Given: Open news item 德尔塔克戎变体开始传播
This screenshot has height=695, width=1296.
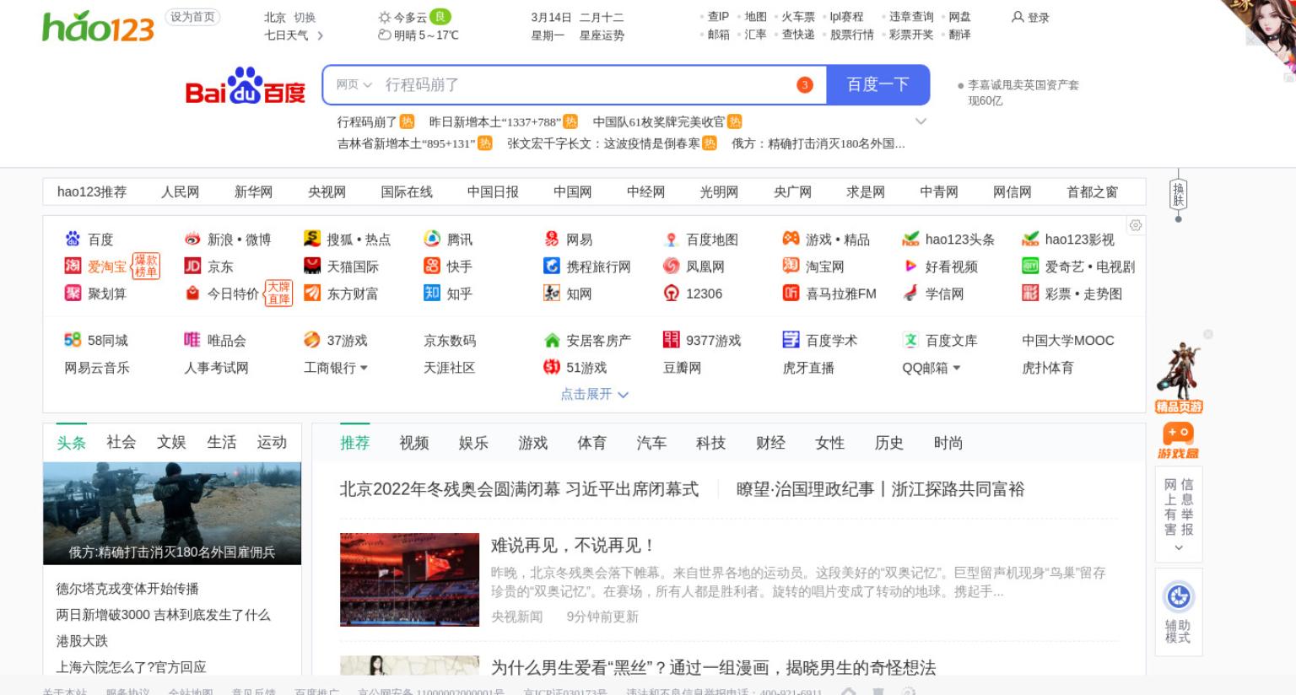Looking at the screenshot, I should point(127,589).
